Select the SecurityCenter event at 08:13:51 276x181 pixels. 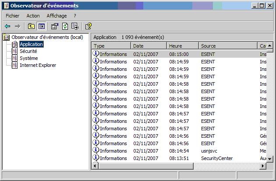pyautogui.click(x=216, y=158)
